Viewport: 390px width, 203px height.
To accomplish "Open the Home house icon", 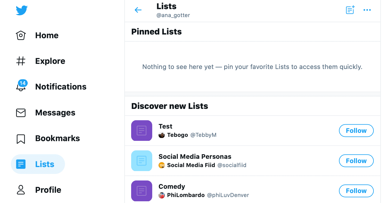I will point(21,35).
